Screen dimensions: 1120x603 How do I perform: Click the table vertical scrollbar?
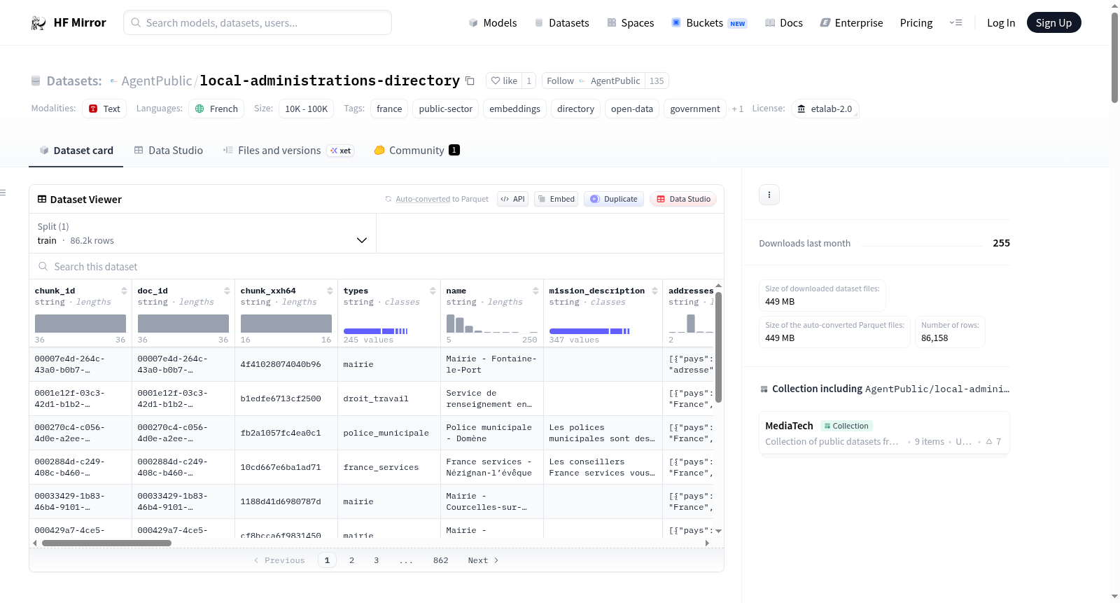point(718,347)
